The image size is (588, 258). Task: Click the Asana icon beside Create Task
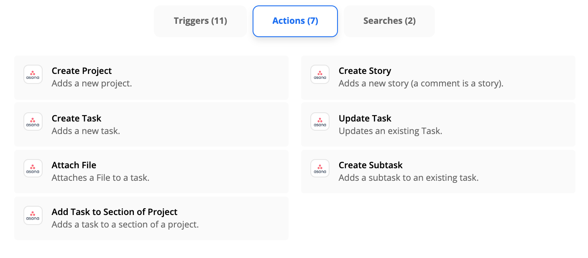(x=33, y=122)
